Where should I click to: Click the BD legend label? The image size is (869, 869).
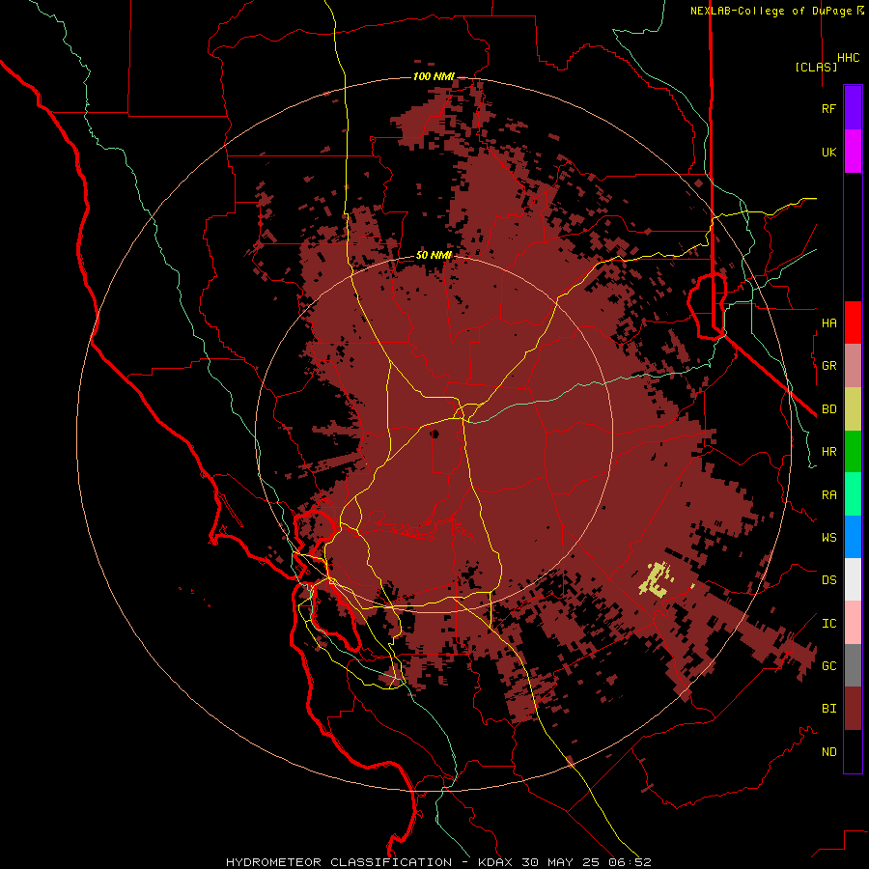click(828, 409)
